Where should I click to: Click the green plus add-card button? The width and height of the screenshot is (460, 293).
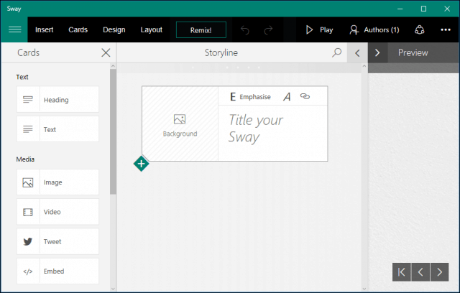pos(141,164)
